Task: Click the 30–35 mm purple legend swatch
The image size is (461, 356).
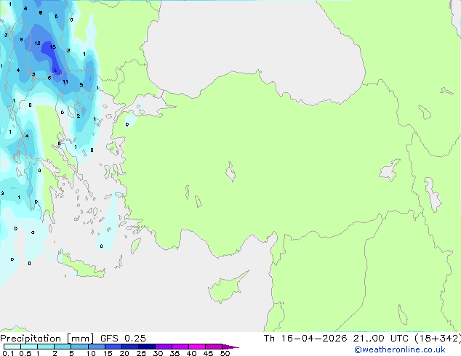Action: point(164,347)
